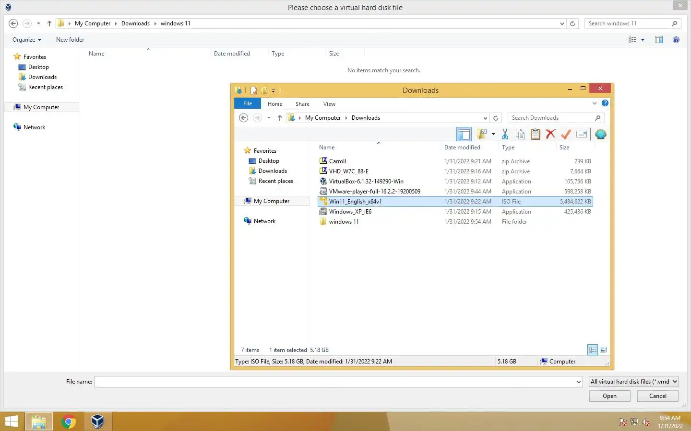
Task: Open the Share ribbon tab
Action: point(302,104)
